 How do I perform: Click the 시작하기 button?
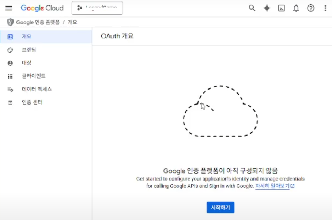[x=220, y=208]
